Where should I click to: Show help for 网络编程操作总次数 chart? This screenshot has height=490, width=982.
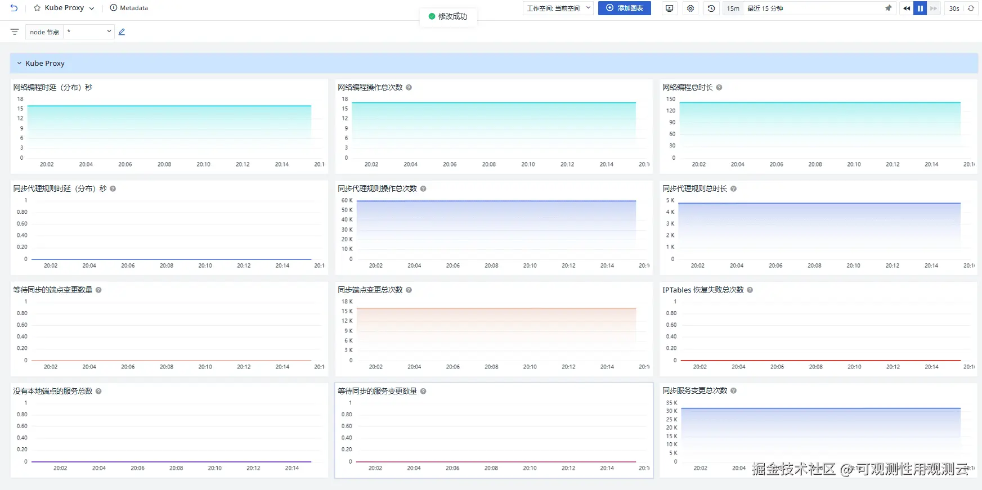(409, 87)
